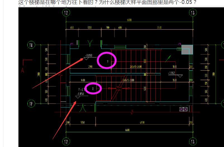Click the red section mark A

23,70
